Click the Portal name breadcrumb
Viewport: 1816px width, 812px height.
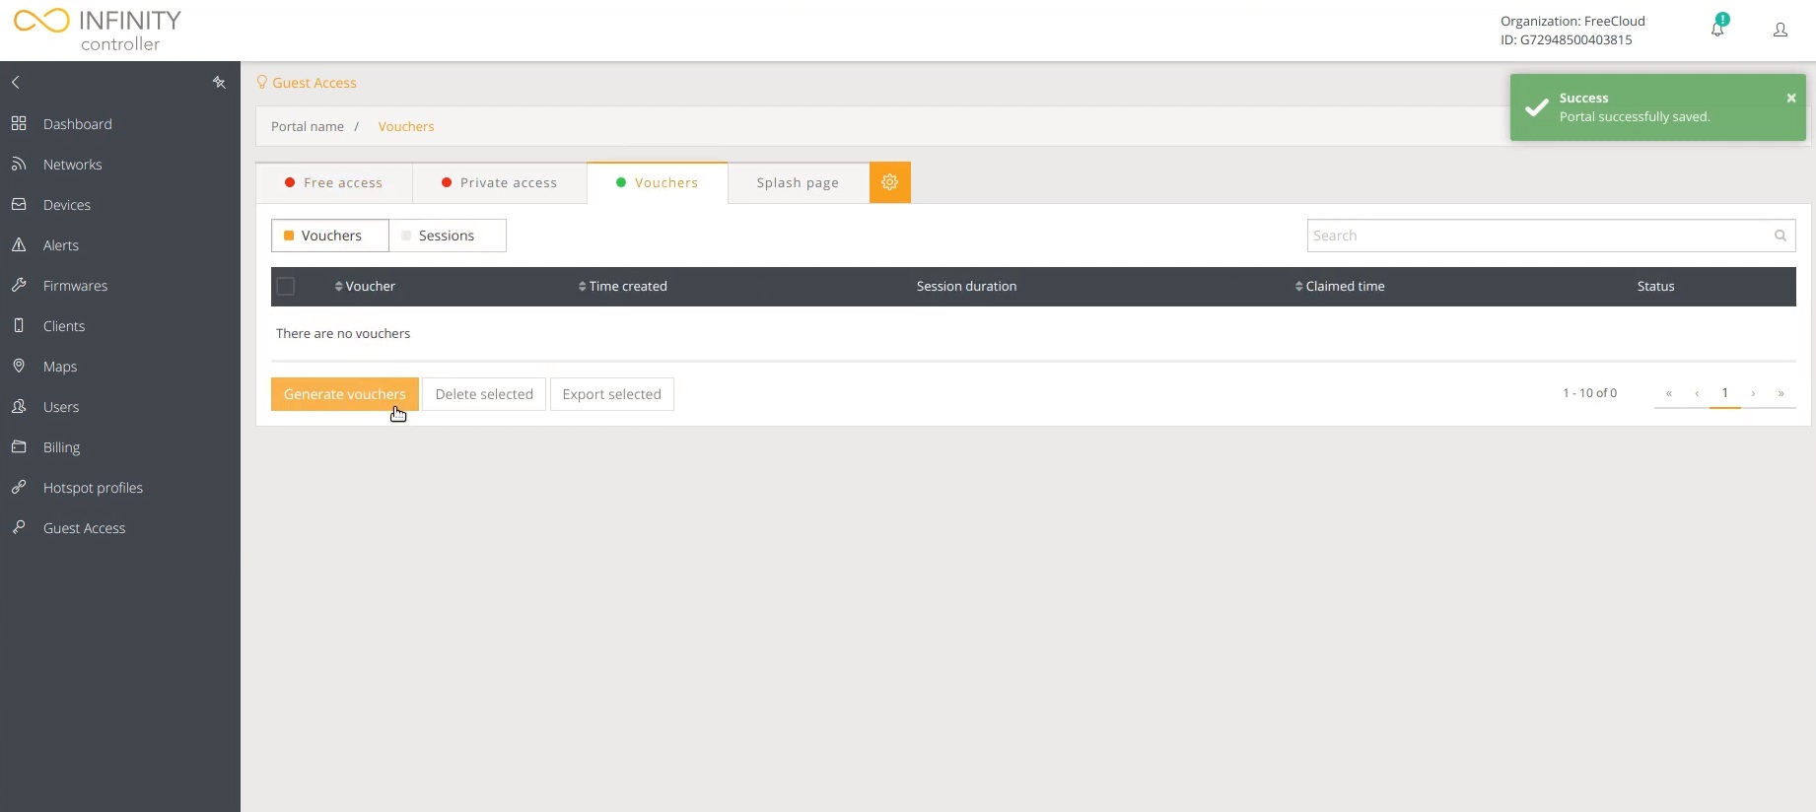pyautogui.click(x=308, y=127)
